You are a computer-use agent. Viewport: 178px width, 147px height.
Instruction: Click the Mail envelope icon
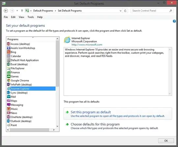click(9, 97)
